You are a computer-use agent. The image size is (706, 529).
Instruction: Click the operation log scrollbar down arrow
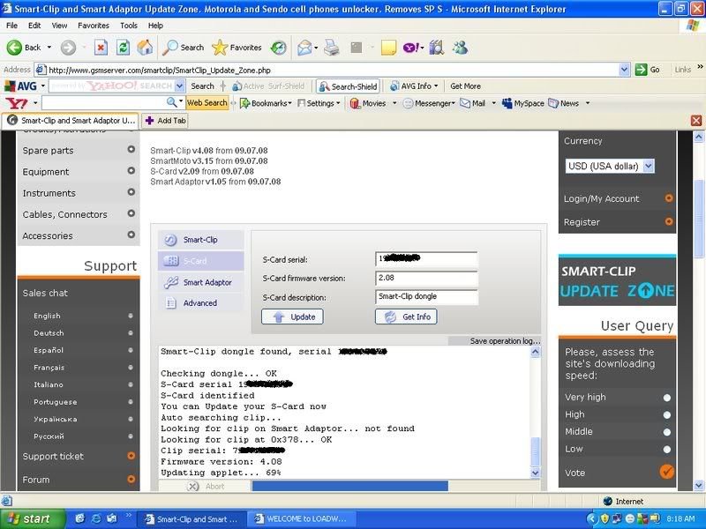535,473
